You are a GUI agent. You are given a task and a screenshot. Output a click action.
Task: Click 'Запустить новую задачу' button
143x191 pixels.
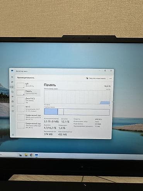pyautogui.click(x=96, y=78)
